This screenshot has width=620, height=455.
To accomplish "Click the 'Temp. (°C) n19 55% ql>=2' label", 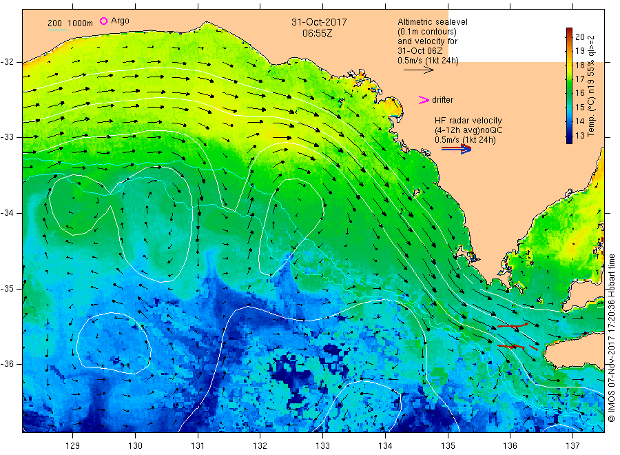I will coord(591,86).
